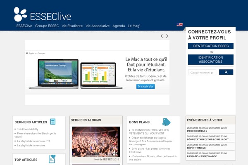
Task: Focus the Google search input field
Action: [x=202, y=72]
